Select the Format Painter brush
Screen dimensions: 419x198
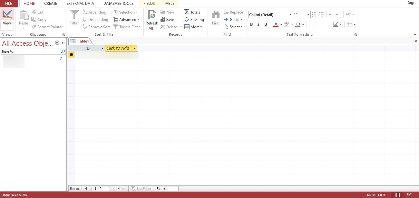[x=34, y=27]
